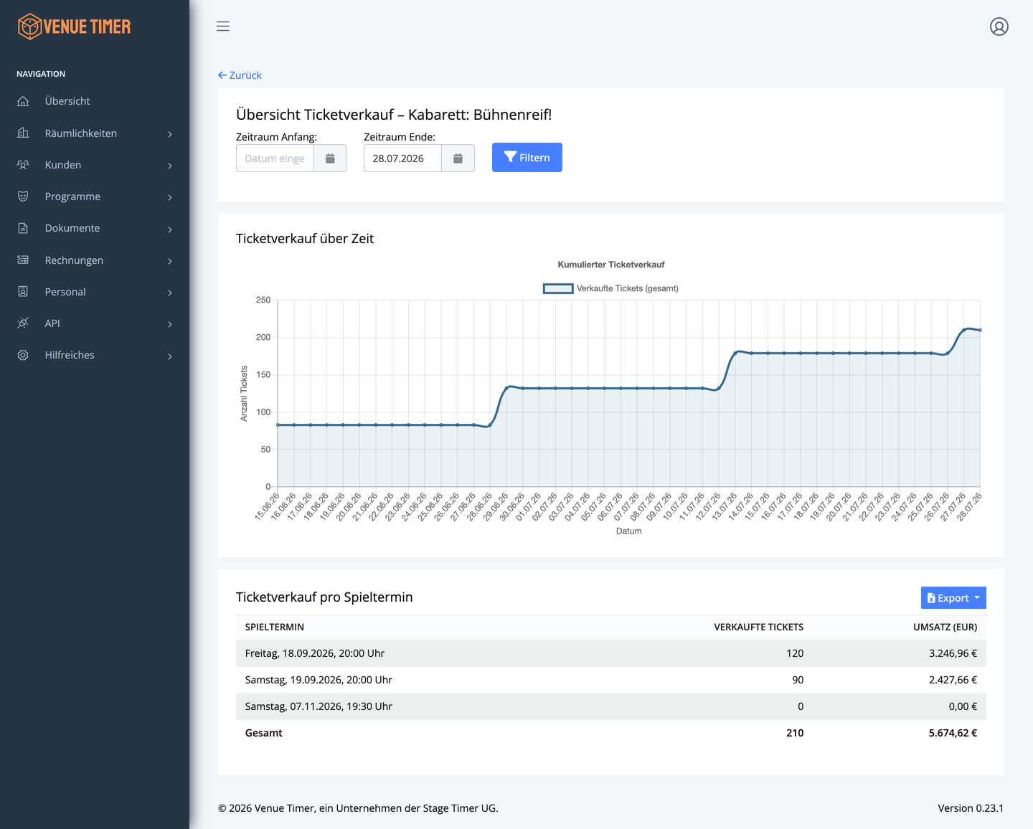Expand the Kunden submenu arrow
Screen dimensions: 1033x829
click(170, 166)
